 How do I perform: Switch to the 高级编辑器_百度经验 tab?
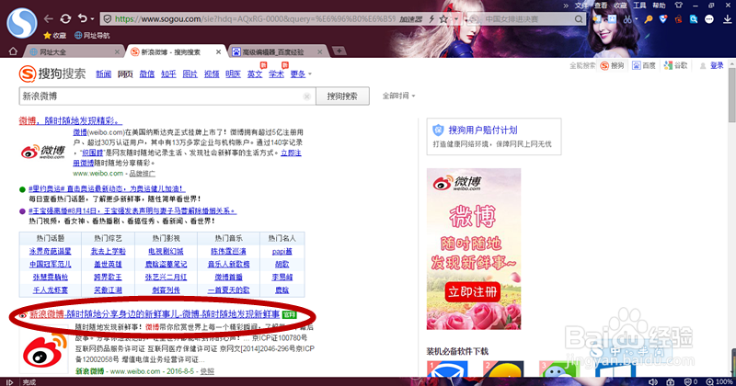279,51
